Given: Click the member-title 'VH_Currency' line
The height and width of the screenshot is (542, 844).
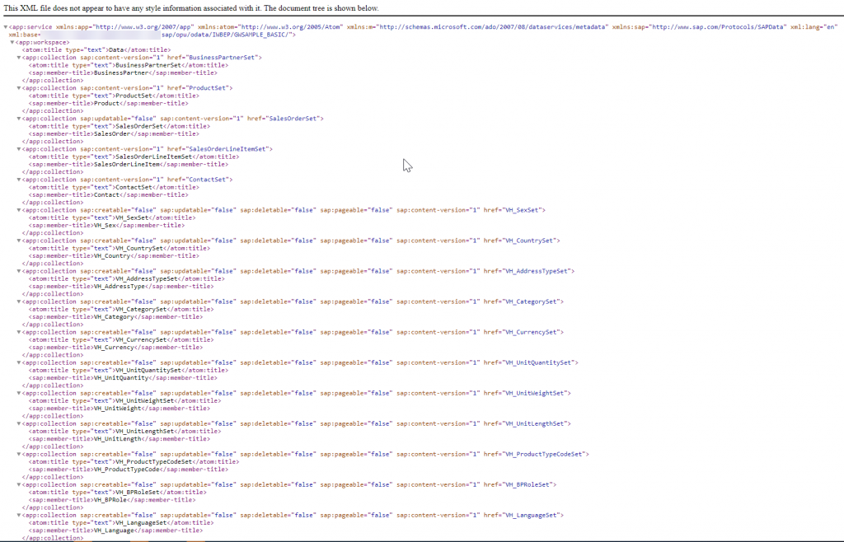Looking at the screenshot, I should [115, 348].
